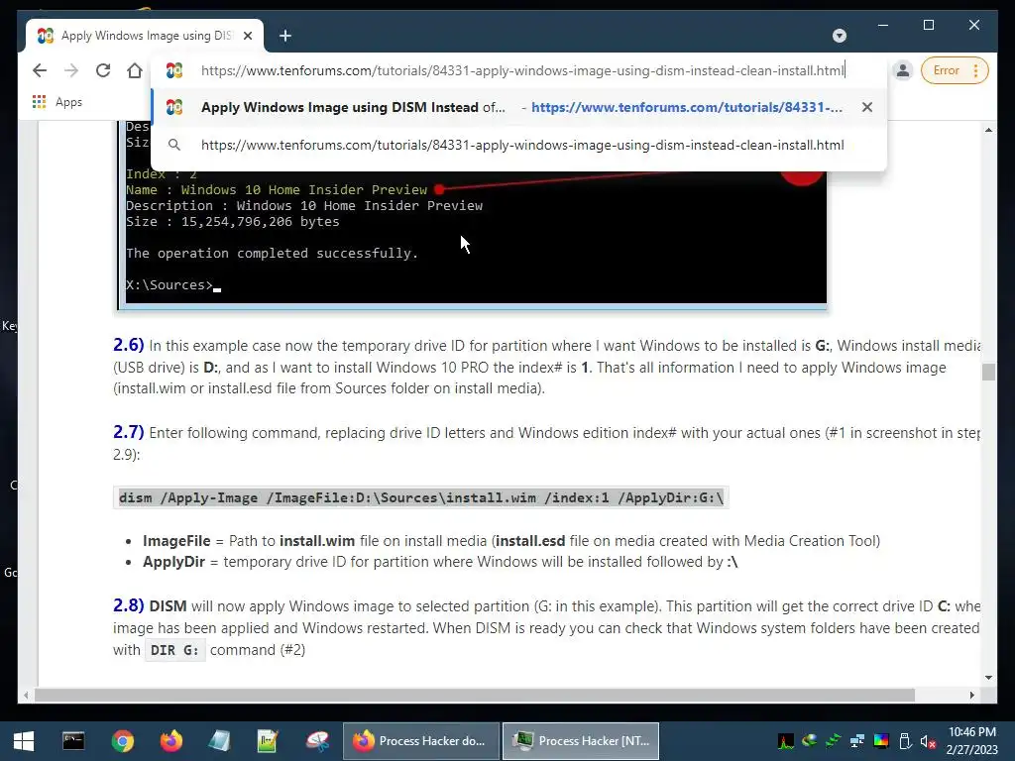Screen dimensions: 1015x761
Task: Click the vertical scrollbar thumb
Action: pos(988,373)
